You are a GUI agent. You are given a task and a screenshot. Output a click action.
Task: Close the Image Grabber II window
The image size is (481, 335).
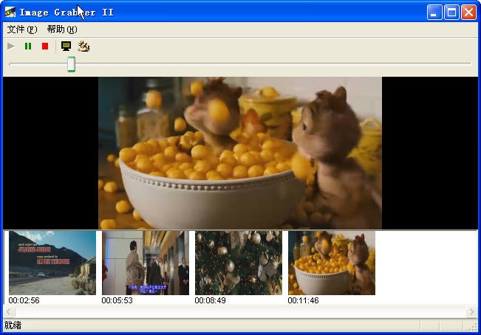pos(468,13)
